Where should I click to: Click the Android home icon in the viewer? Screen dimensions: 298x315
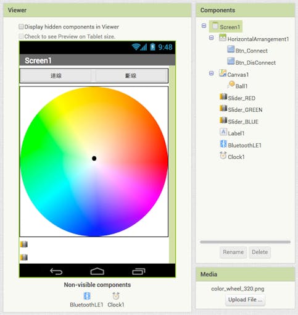[97, 271]
